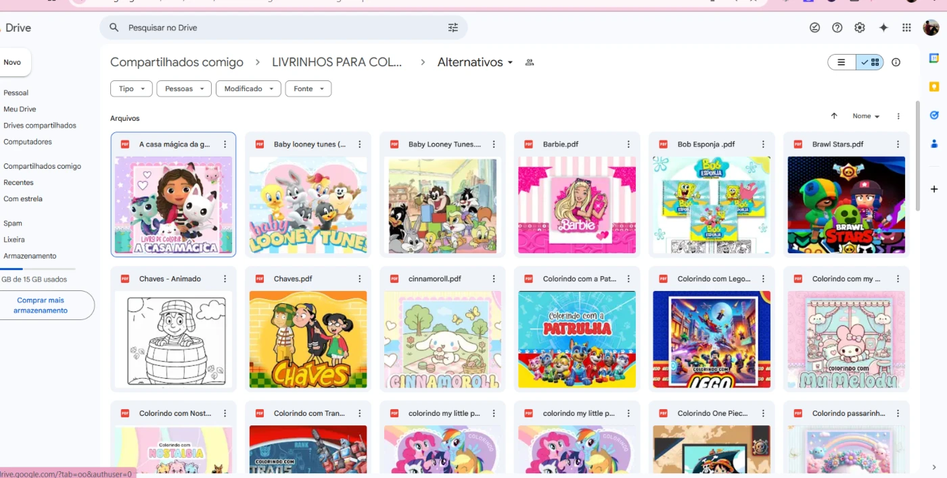
Task: Show folder details with the info icon
Action: pyautogui.click(x=896, y=62)
